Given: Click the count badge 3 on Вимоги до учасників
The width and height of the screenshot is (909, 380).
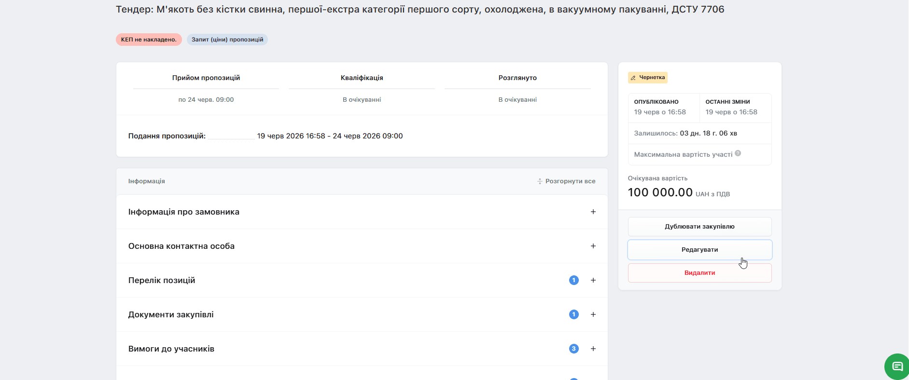Looking at the screenshot, I should coord(573,349).
